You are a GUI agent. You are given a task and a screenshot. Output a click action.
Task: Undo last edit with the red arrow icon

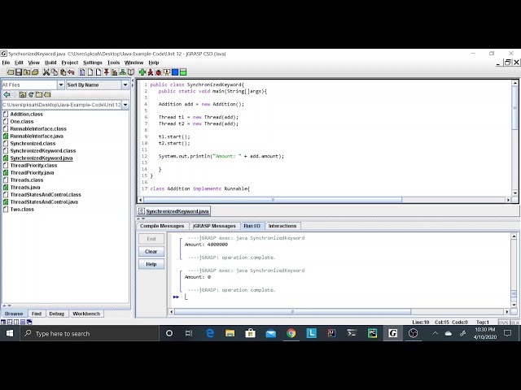click(71, 72)
